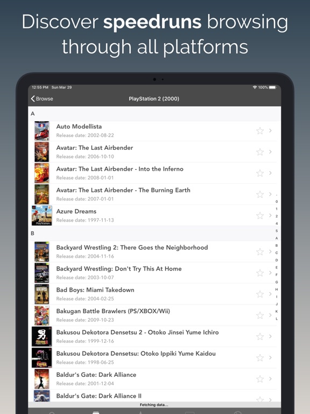This screenshot has height=414, width=310.
Task: Tap the Azure Dreams cover art
Action: [x=41, y=216]
